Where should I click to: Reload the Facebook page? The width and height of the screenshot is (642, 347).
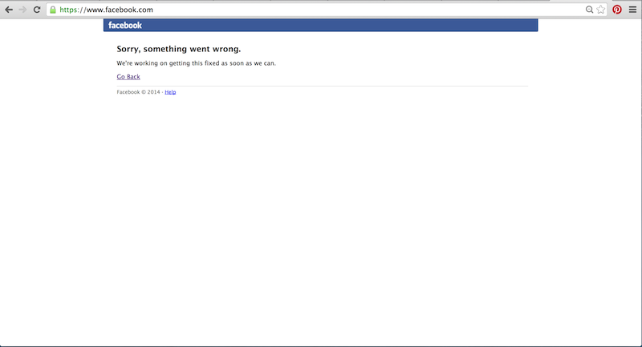coord(36,10)
